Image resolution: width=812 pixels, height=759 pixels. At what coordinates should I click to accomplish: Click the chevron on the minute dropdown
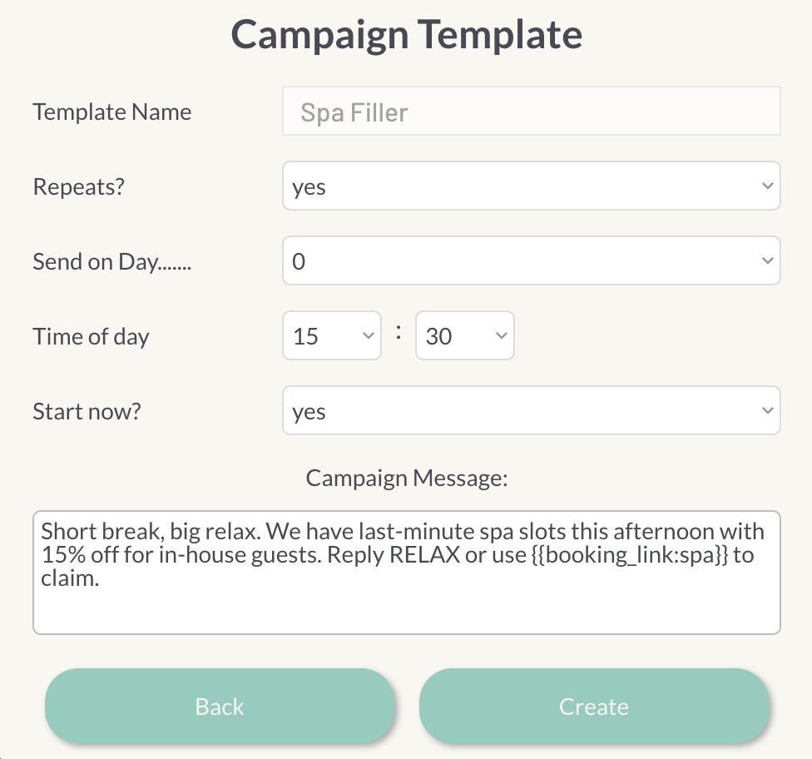(500, 335)
